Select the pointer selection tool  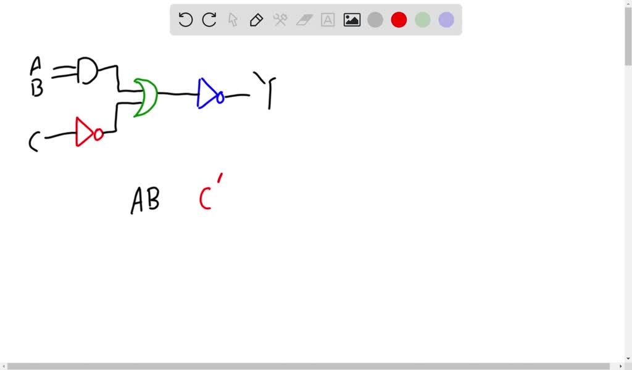coord(233,20)
